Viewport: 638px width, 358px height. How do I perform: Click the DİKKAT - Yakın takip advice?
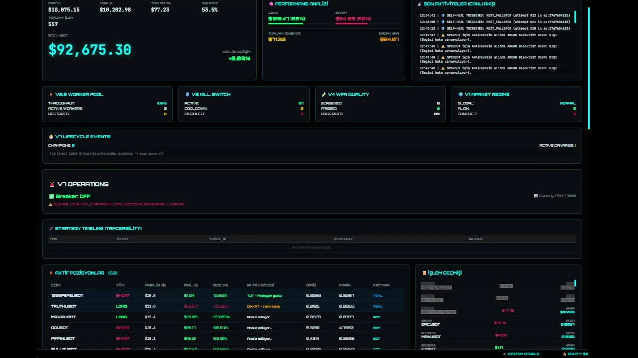(264, 306)
